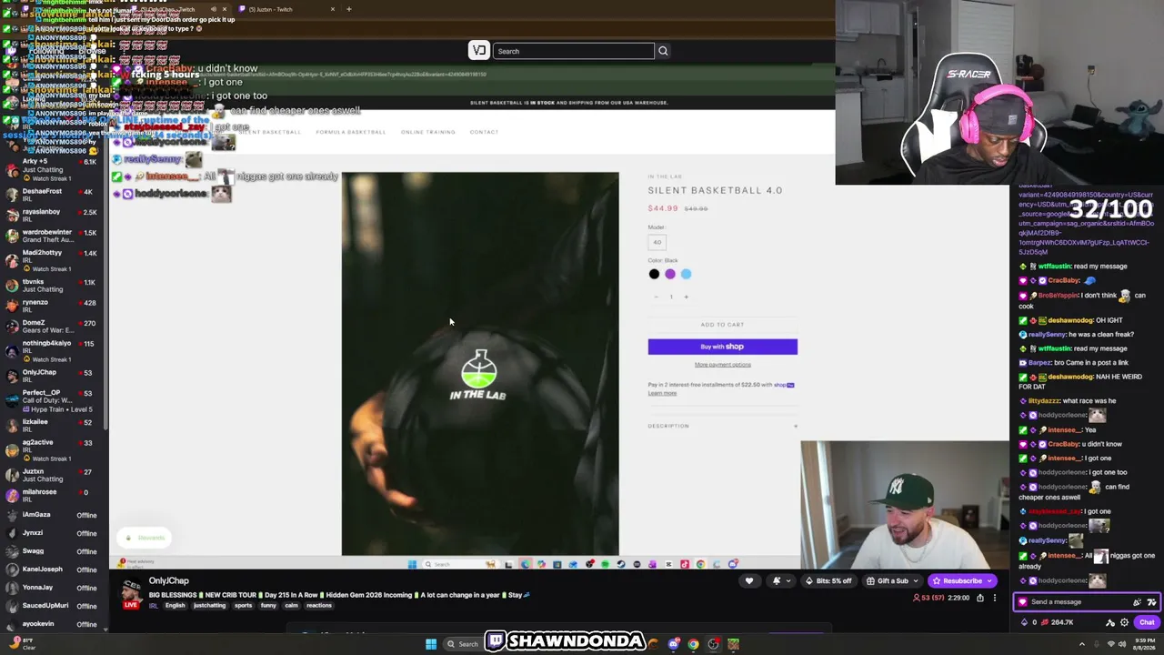The height and width of the screenshot is (655, 1164).
Task: Click the 'SILENT BASKETBALL 4.0' product title
Action: coord(715,190)
